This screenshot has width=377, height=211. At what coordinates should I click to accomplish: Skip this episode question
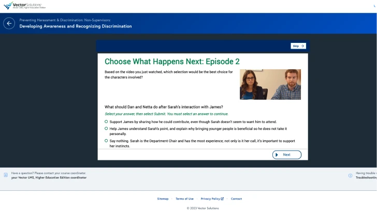click(298, 46)
